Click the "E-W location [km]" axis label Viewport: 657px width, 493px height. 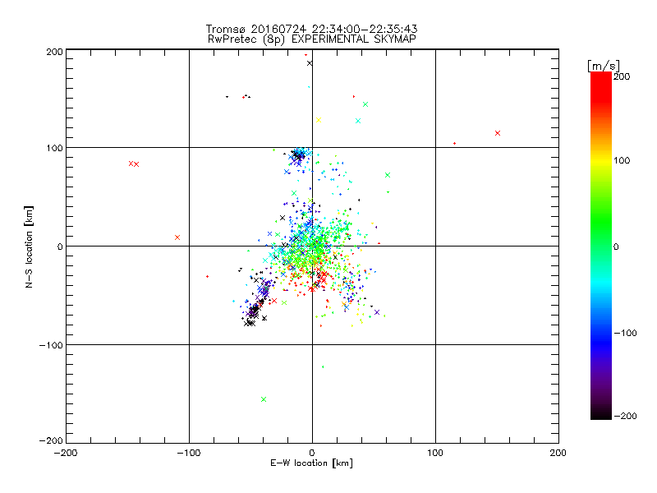(x=311, y=463)
